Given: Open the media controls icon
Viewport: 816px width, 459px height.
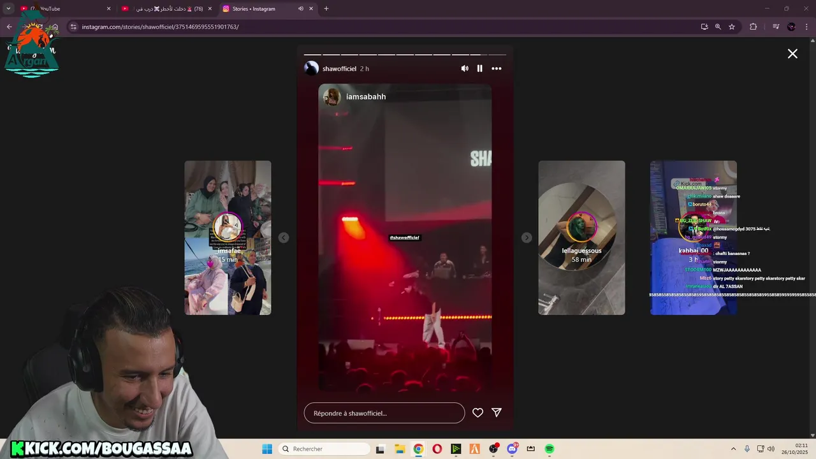Looking at the screenshot, I should (776, 27).
